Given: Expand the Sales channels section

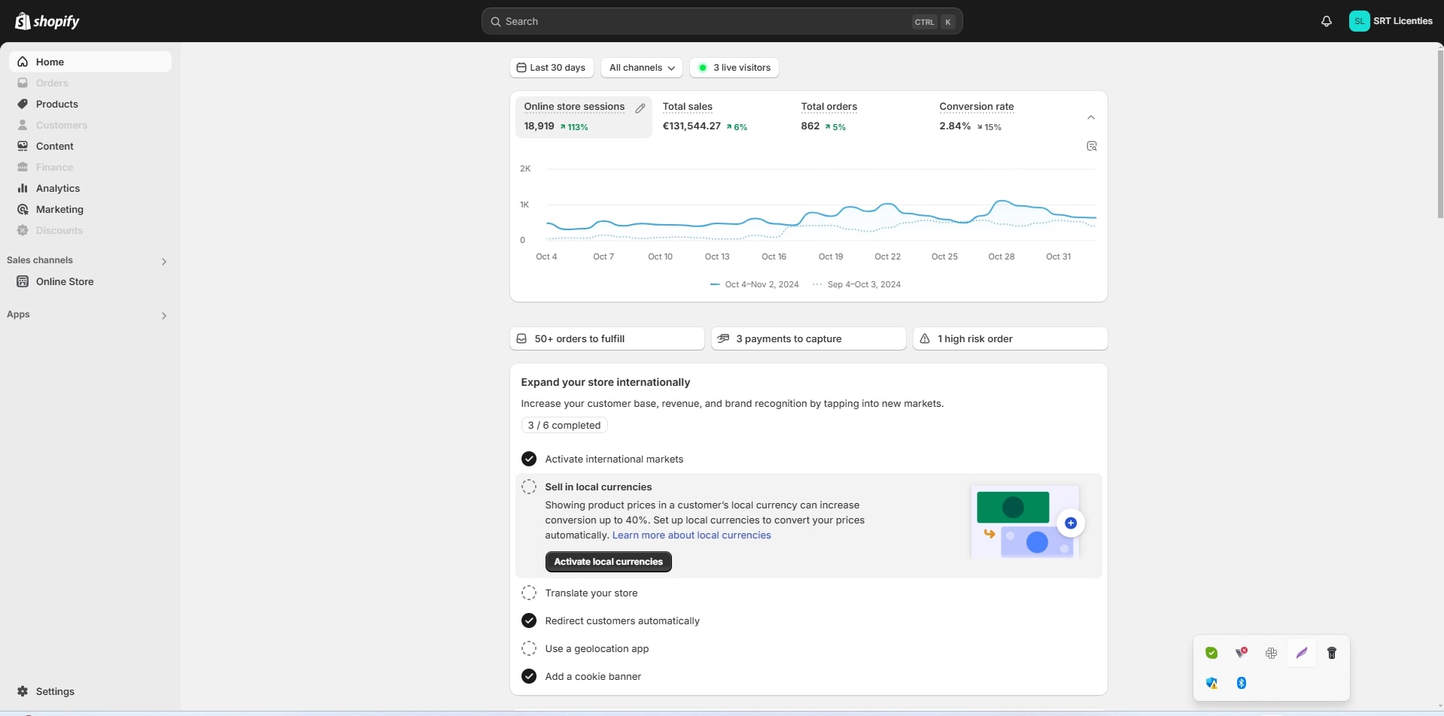Looking at the screenshot, I should coord(163,261).
